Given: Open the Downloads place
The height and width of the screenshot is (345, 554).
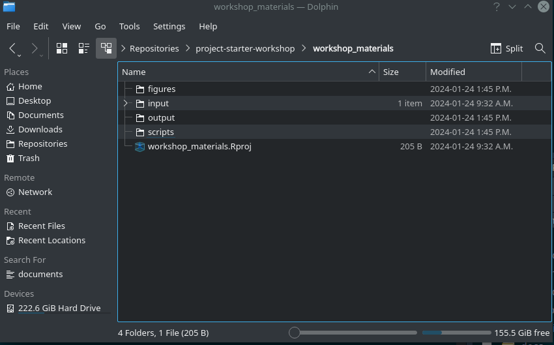Looking at the screenshot, I should (40, 130).
